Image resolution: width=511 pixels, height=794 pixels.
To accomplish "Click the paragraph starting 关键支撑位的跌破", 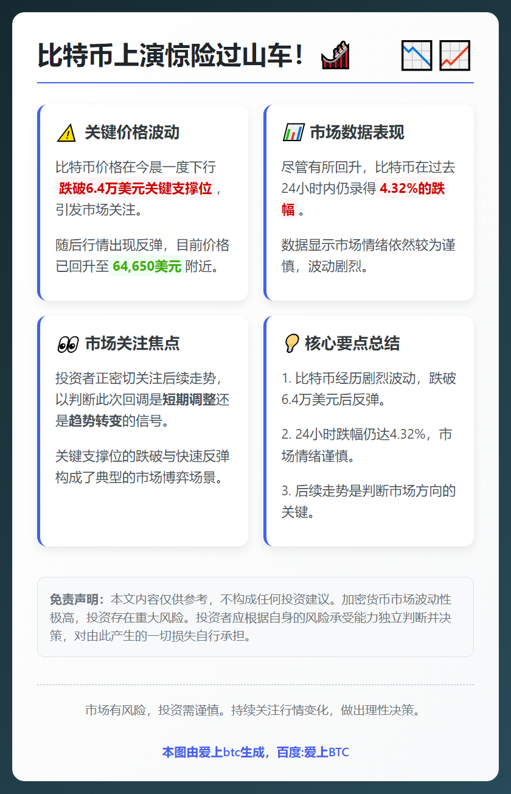I will click(142, 467).
